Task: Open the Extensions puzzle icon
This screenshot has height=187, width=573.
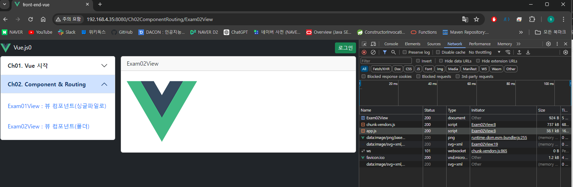Action: click(532, 19)
